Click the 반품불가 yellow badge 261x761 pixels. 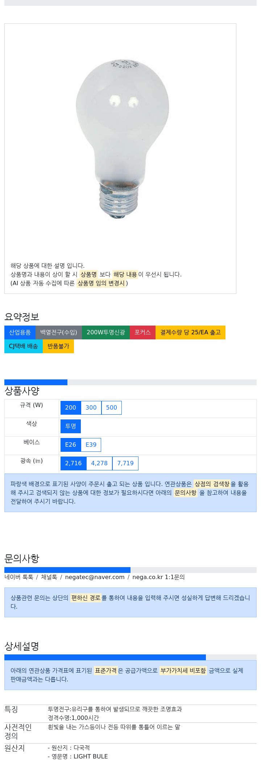[x=58, y=346]
